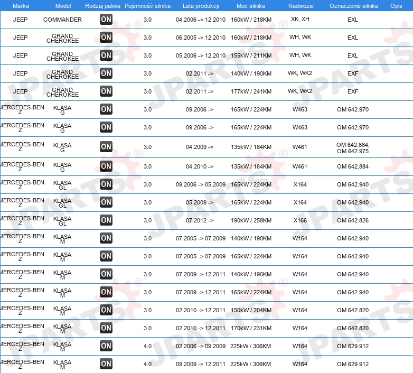Click the 07.2012 -> production date

200,220
